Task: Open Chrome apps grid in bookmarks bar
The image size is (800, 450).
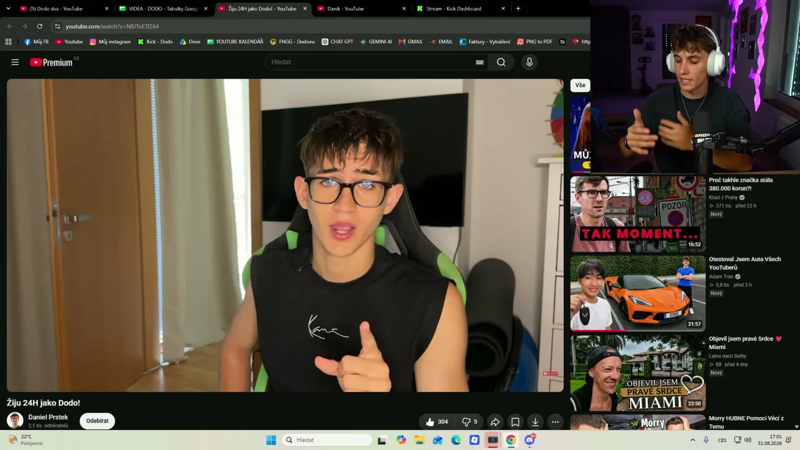Action: (x=8, y=42)
